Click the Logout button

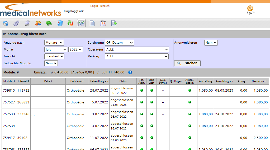click(250, 10)
